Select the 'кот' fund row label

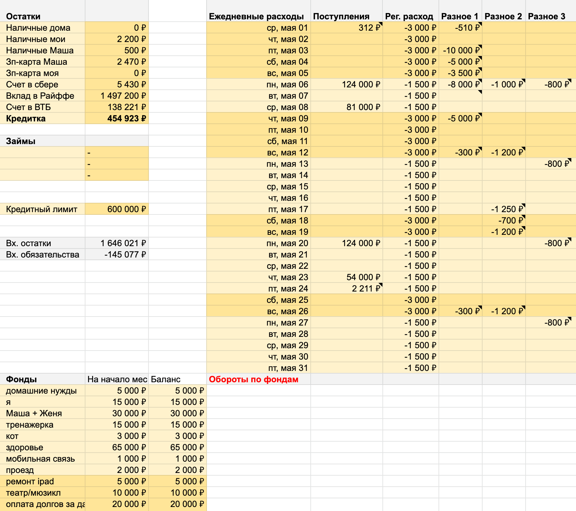(42, 436)
